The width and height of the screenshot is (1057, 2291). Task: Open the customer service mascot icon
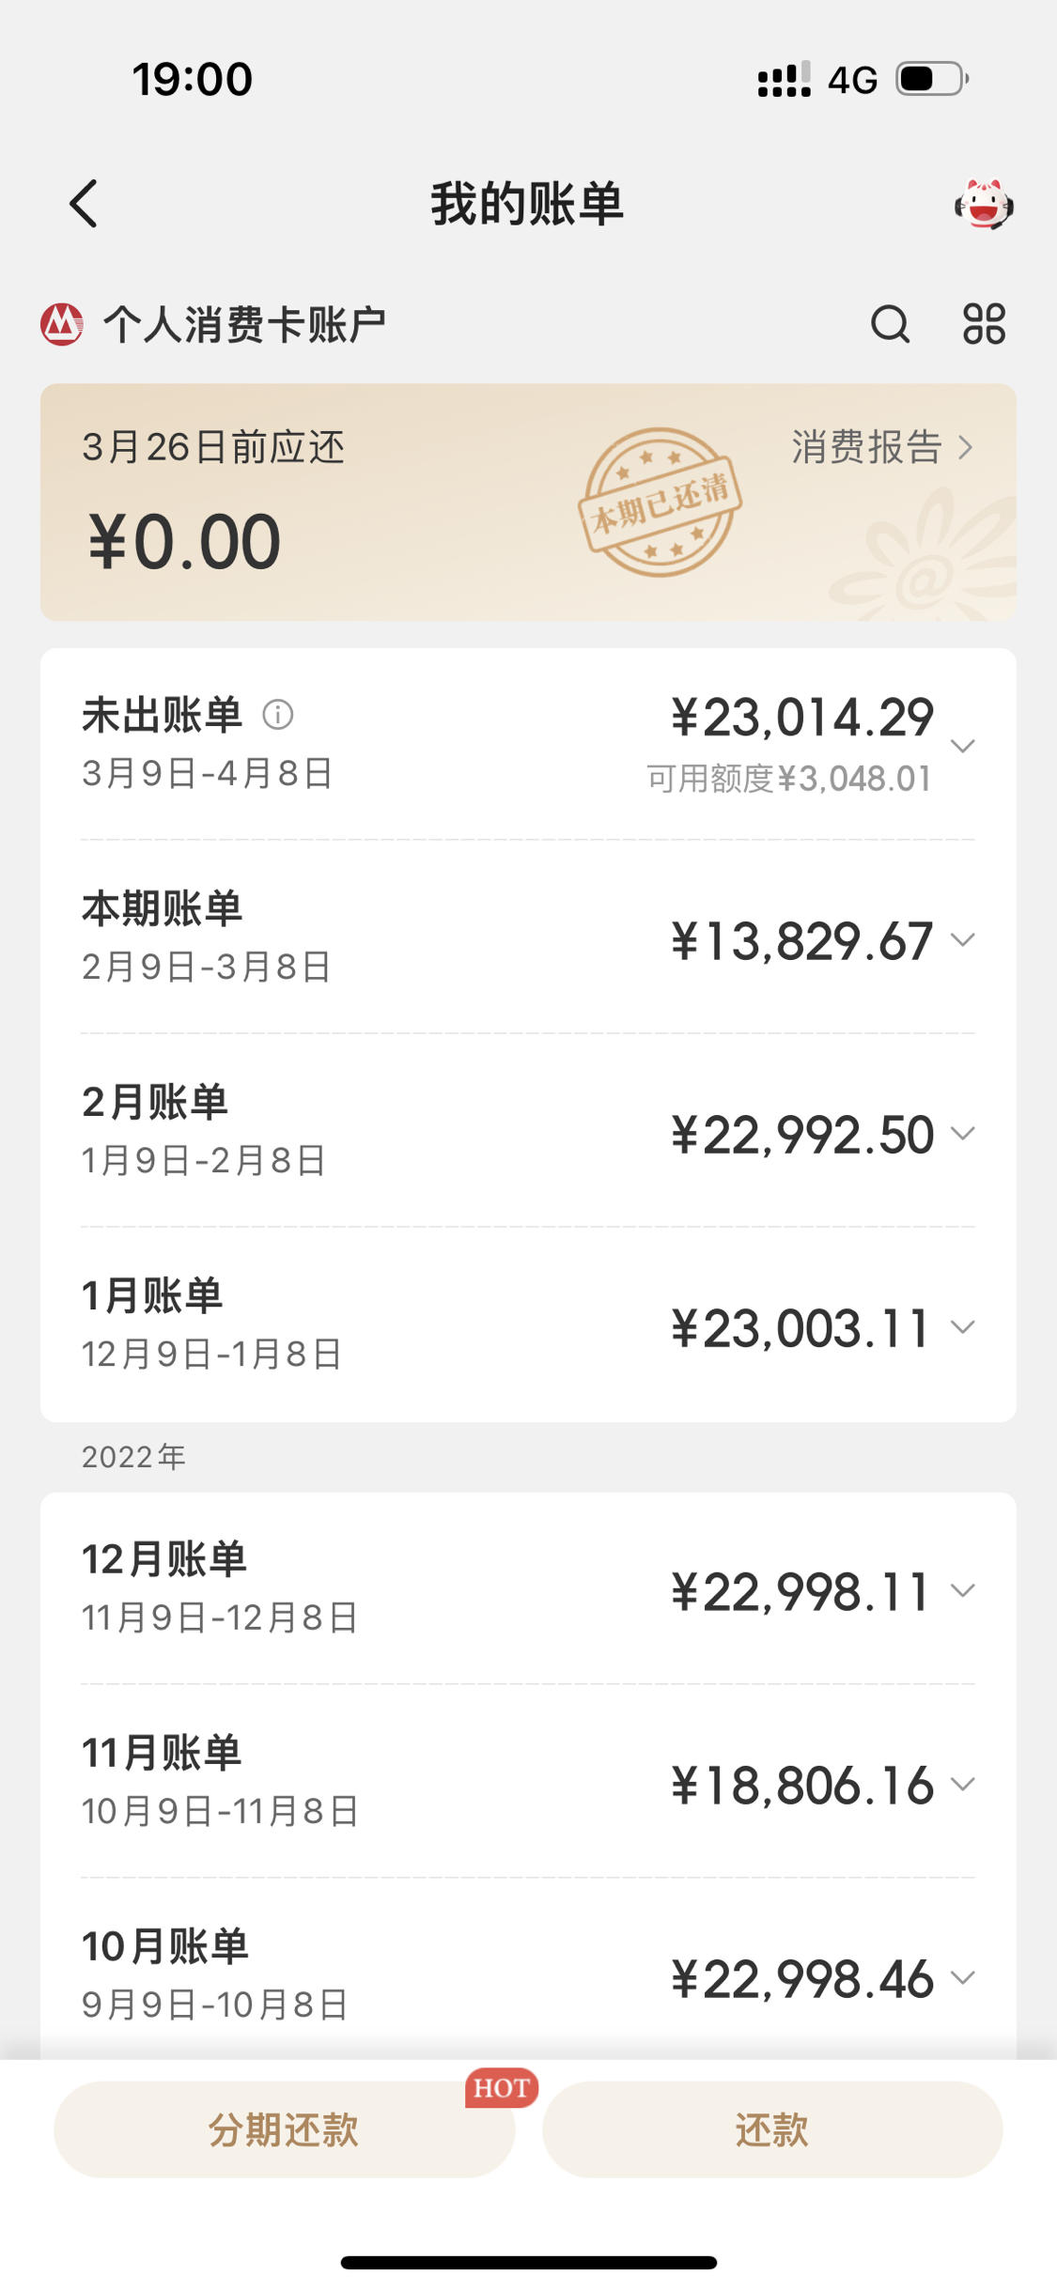[x=984, y=204]
